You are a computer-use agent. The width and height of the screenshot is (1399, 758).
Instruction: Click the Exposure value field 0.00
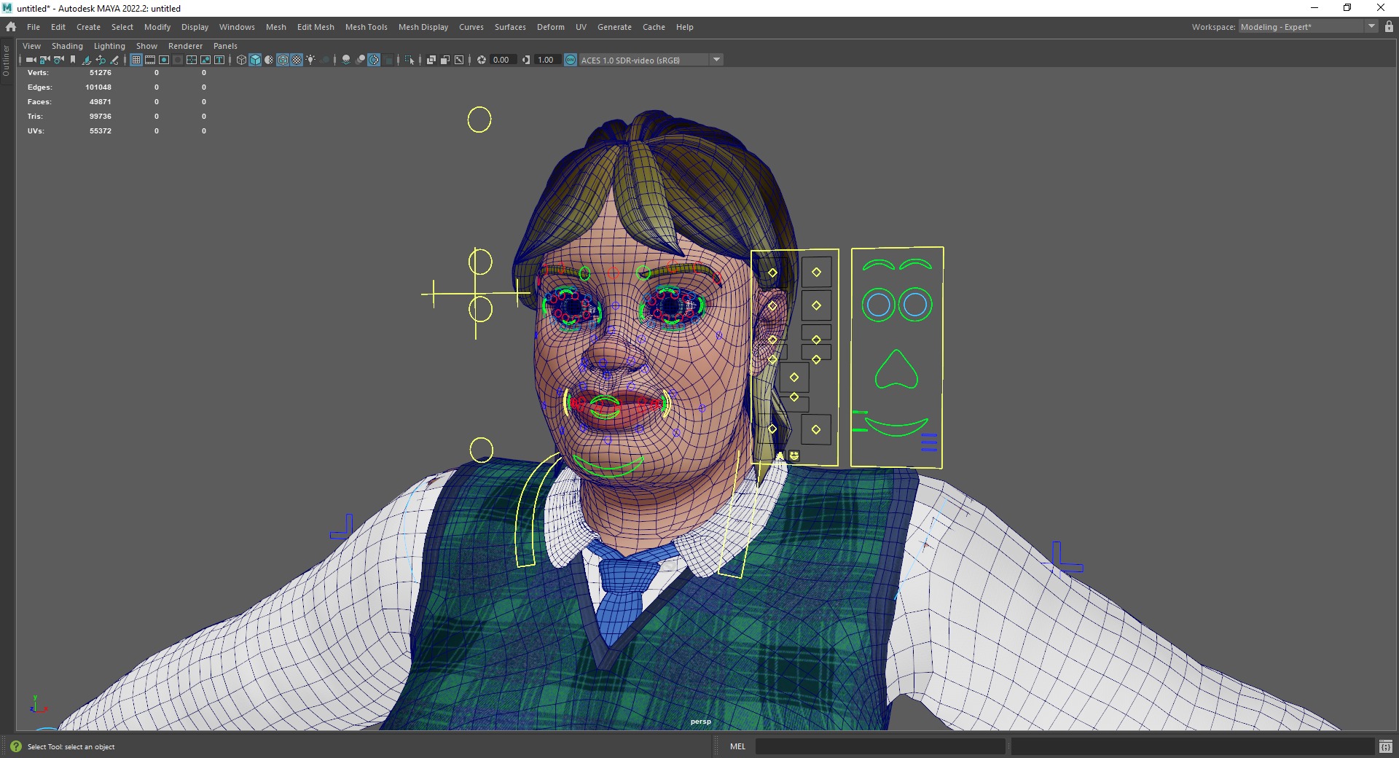(x=503, y=60)
